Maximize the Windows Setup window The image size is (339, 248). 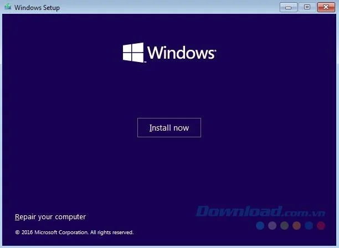[307, 7]
